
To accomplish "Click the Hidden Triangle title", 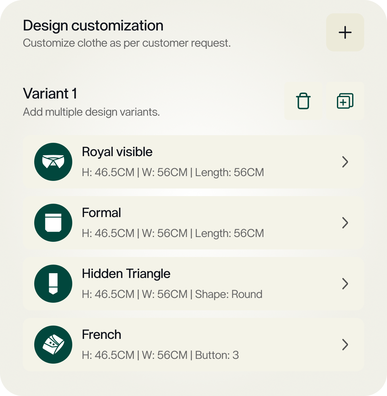I will [126, 274].
